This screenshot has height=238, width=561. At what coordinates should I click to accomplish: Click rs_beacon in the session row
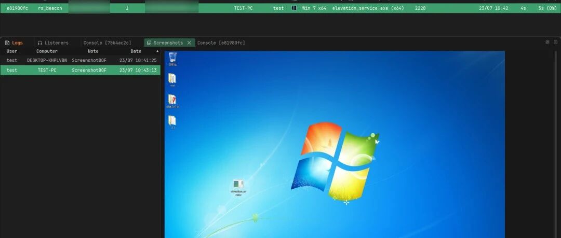click(x=50, y=8)
